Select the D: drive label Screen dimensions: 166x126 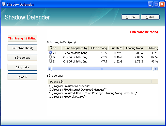[54, 57]
